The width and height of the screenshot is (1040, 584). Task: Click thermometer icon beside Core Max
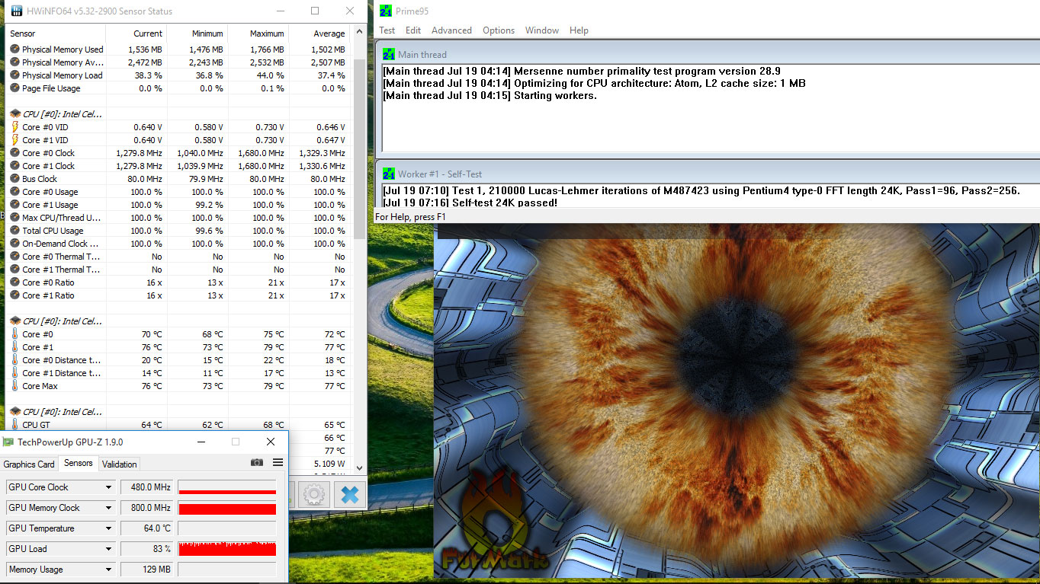[14, 386]
